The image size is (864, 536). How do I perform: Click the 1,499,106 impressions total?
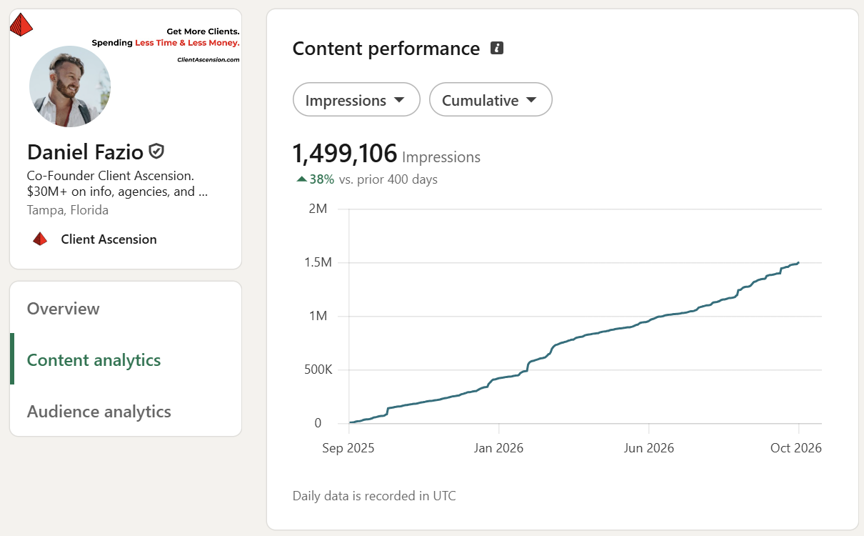coord(344,154)
